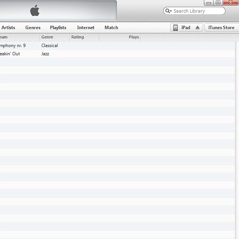Click the Rating column header
Screen dimensions: 239x239
click(x=77, y=37)
